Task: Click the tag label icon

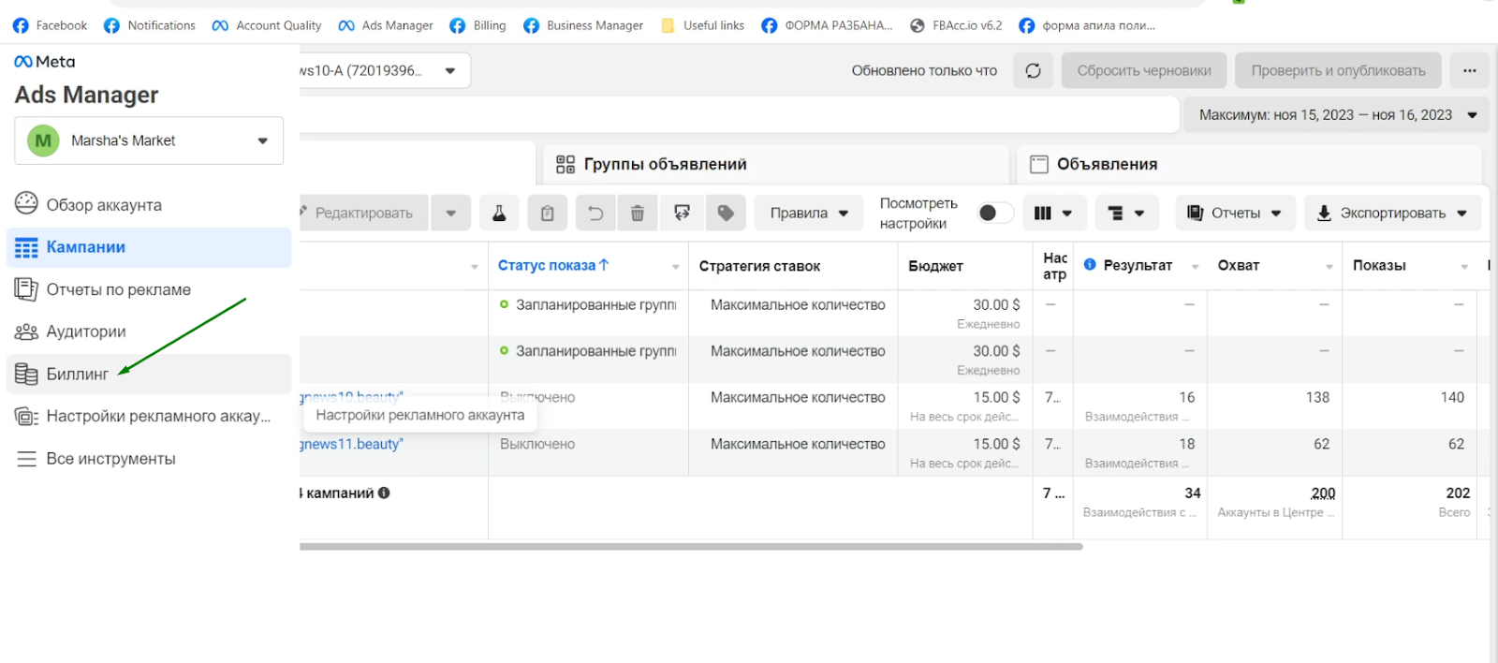Action: point(726,213)
